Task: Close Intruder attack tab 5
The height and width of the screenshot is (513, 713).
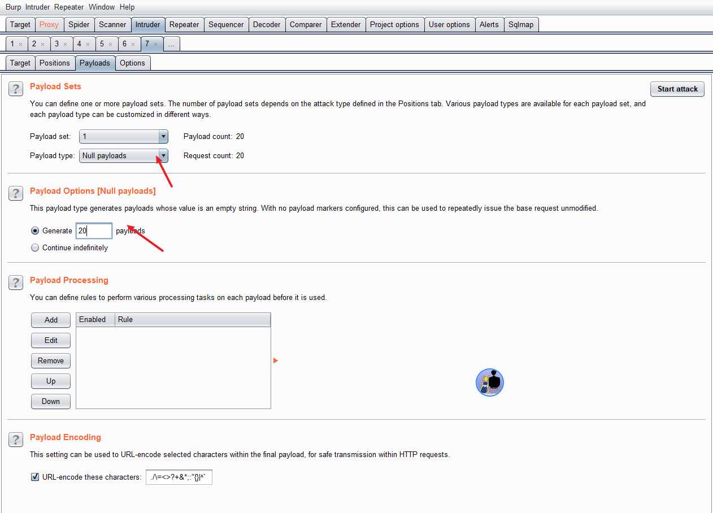Action: tap(110, 44)
